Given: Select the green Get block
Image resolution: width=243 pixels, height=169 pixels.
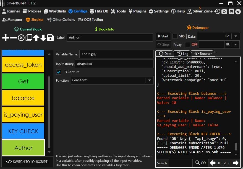Looking at the screenshot, I should coord(23,81).
